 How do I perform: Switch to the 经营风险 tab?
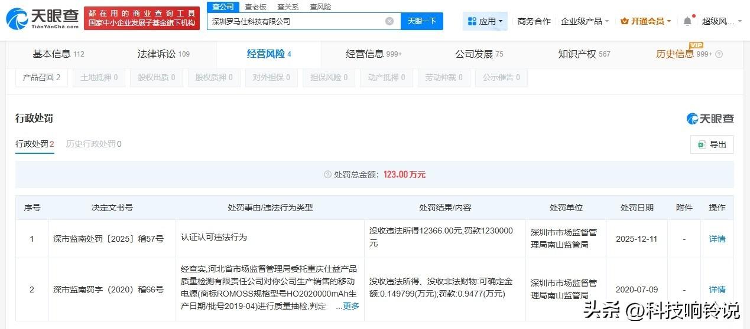point(269,54)
